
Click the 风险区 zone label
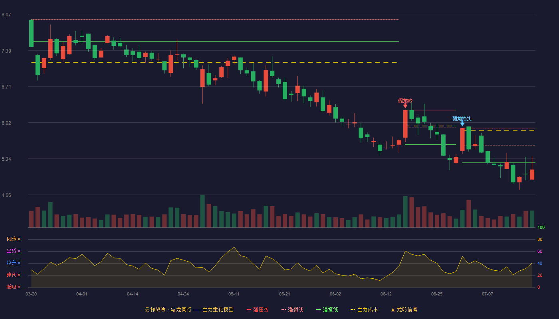tap(14, 239)
